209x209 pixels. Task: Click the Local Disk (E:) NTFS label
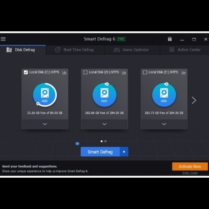(x=163, y=72)
